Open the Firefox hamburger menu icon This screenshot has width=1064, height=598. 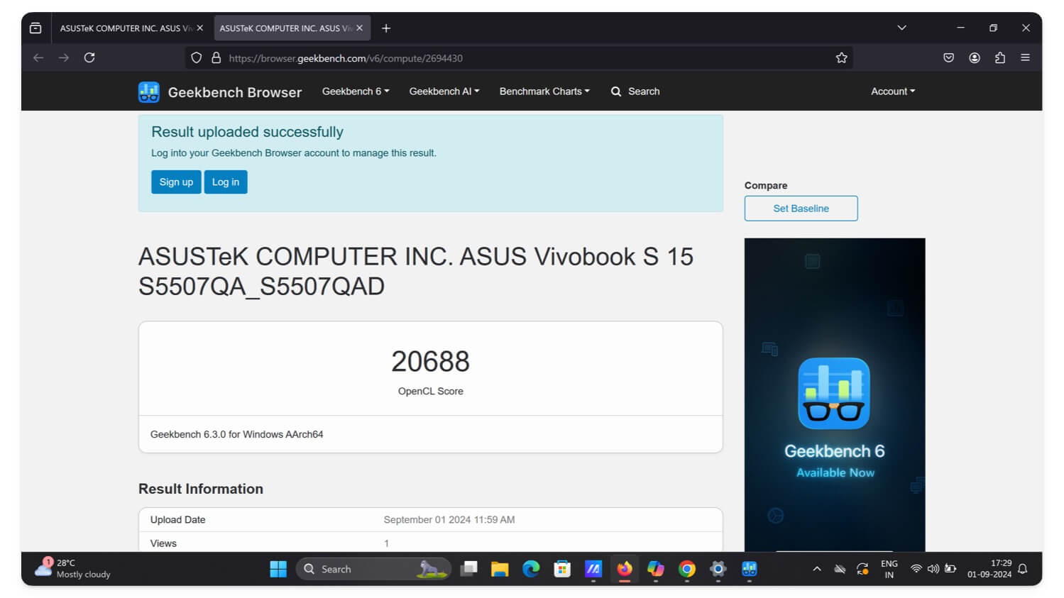(x=1025, y=57)
